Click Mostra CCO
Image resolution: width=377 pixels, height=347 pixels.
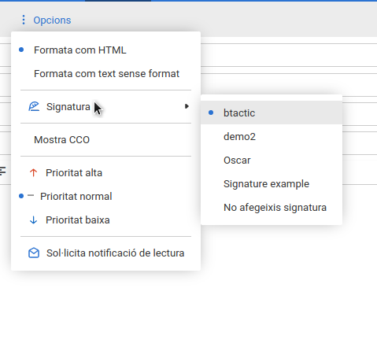tap(105, 139)
